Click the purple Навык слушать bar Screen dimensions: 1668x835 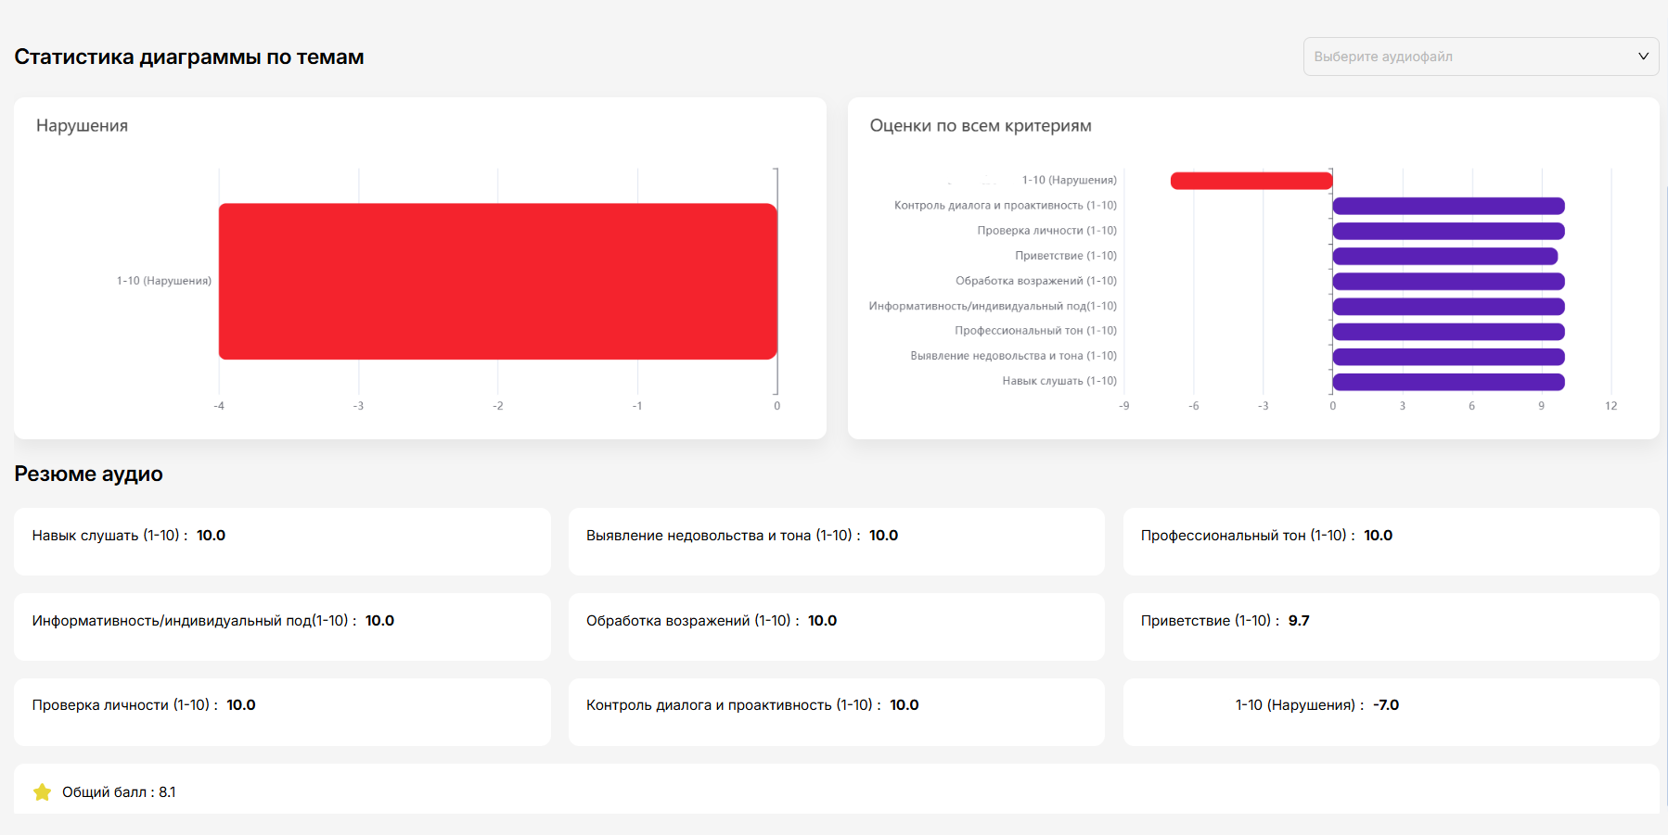pos(1448,382)
